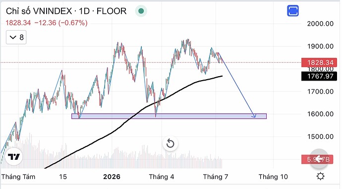This screenshot has width=342, height=189.
Task: Click the price change −12.36 (−0.67%) text
Action: 61,23
